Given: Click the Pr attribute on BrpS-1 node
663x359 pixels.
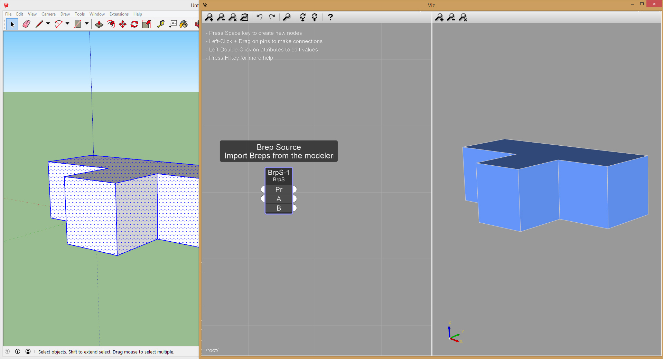Looking at the screenshot, I should tap(279, 190).
